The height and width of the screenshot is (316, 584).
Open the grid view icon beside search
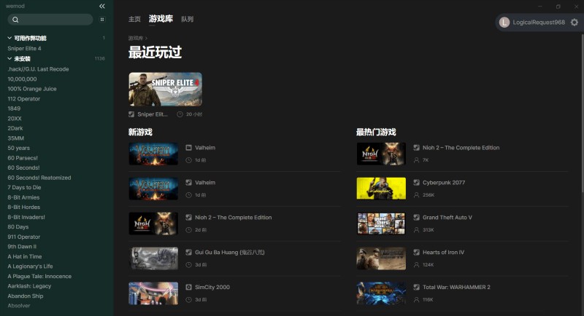coord(102,20)
